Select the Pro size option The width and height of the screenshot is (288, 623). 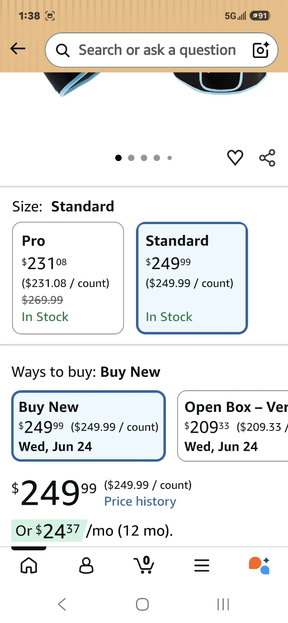click(x=68, y=278)
